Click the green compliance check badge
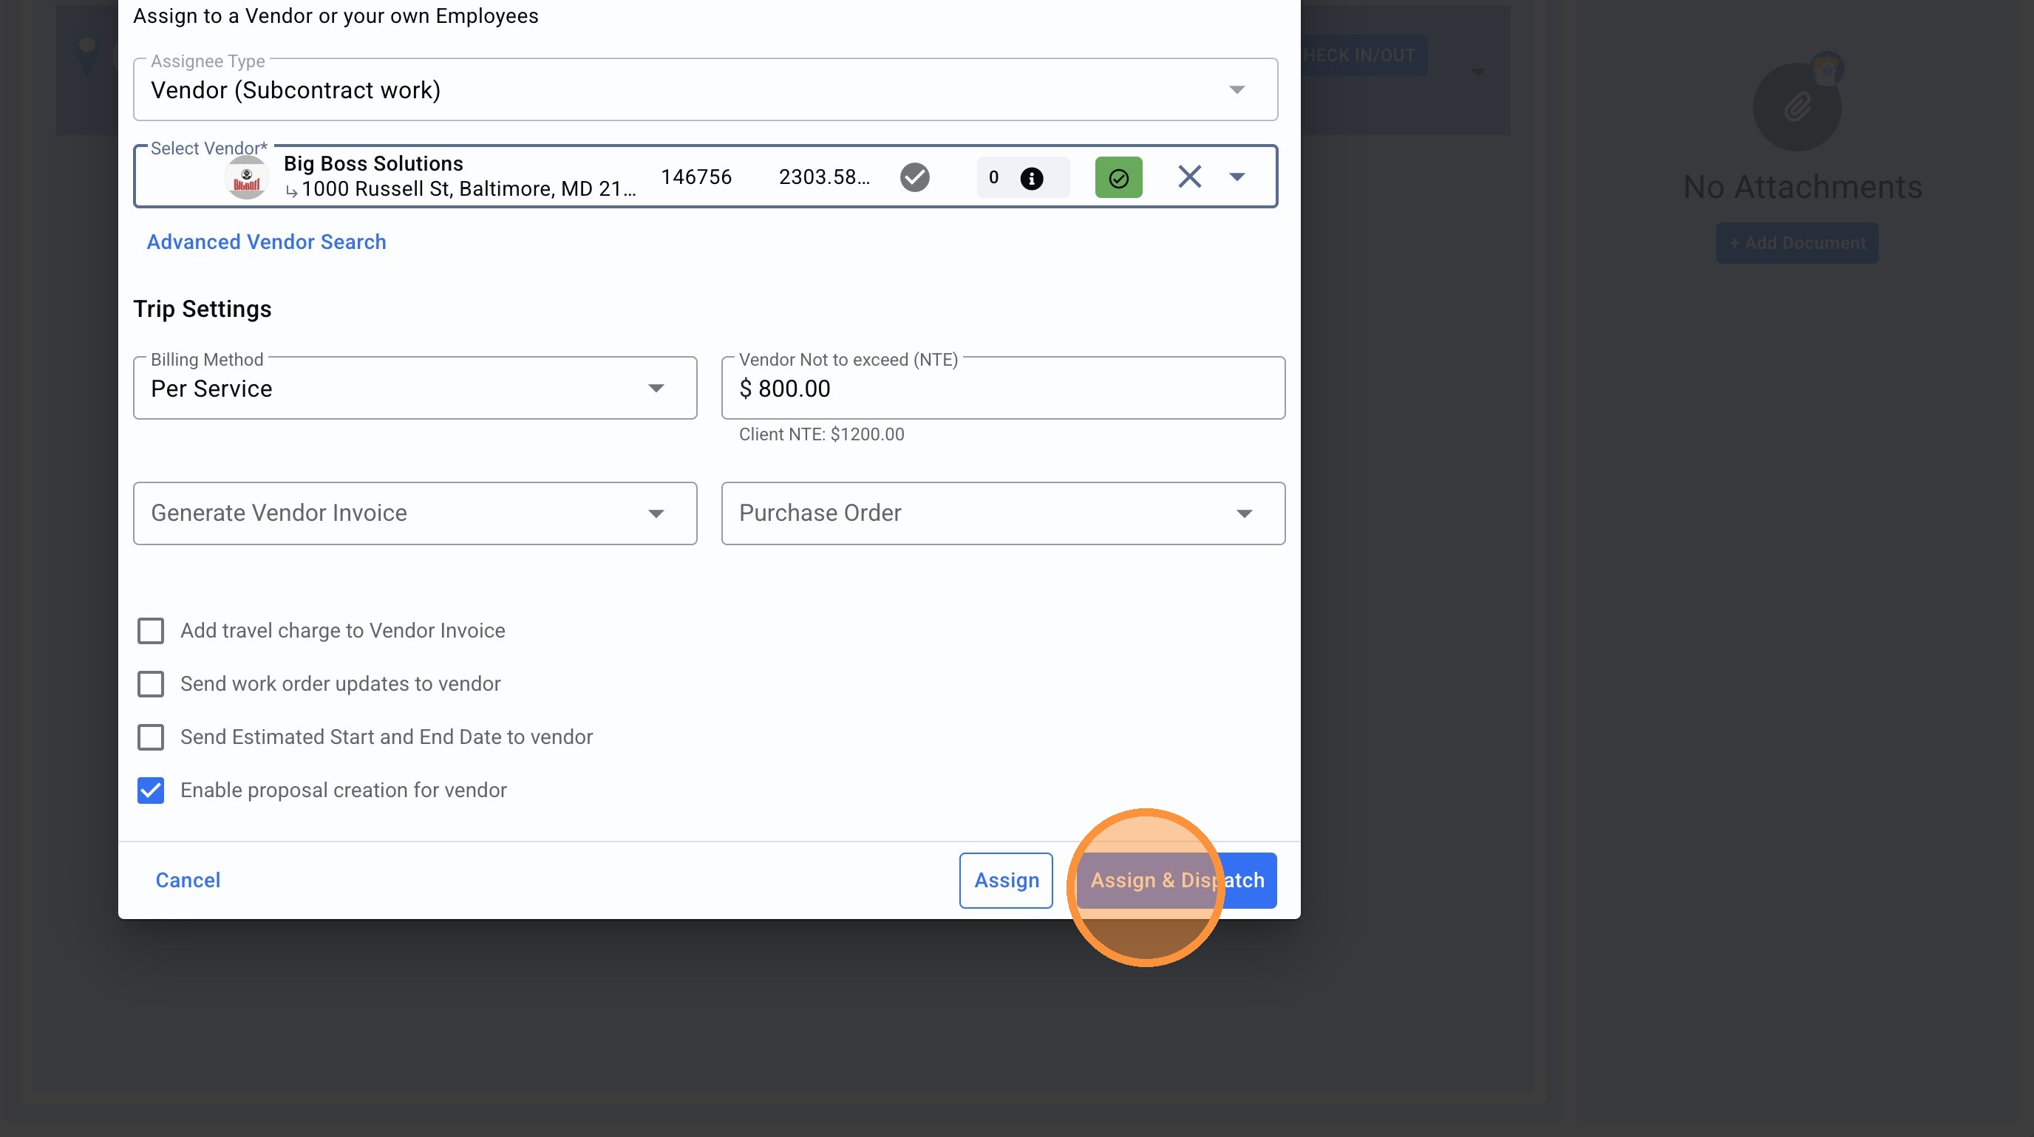 pyautogui.click(x=1118, y=177)
